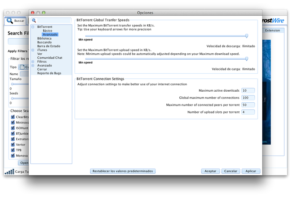291x197 pixels.
Task: Click the upload speed slider handle
Action: (x=246, y=59)
